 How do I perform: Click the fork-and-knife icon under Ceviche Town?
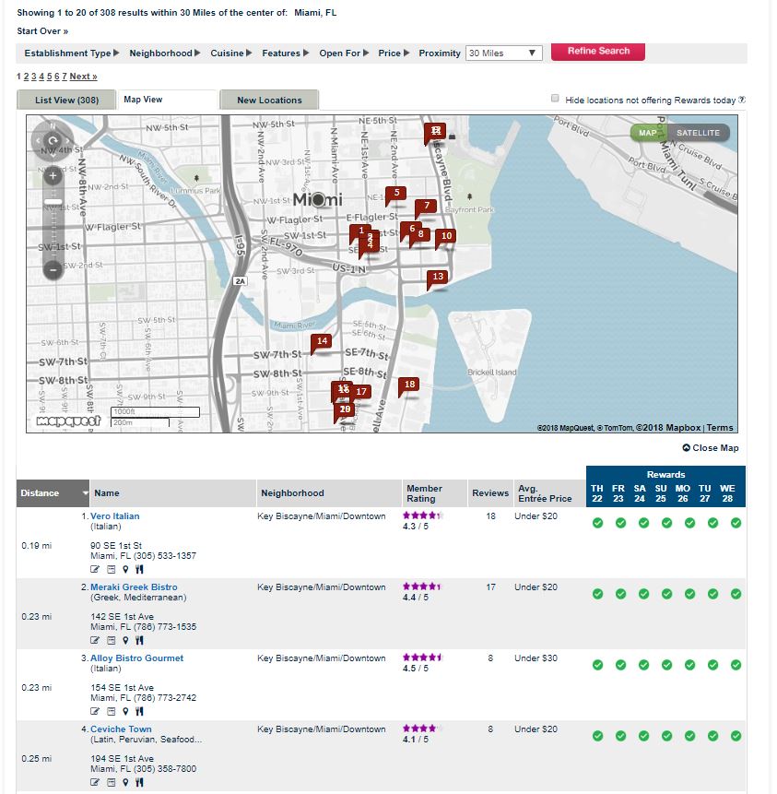(140, 782)
